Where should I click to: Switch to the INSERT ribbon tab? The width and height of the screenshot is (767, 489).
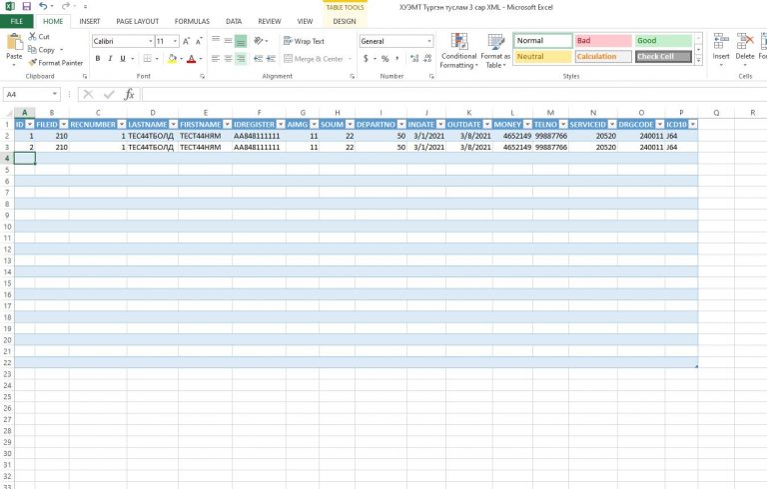[90, 22]
